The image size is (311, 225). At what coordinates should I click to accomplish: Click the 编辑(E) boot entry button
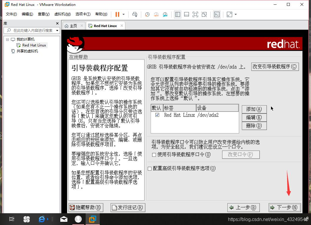[x=254, y=118]
